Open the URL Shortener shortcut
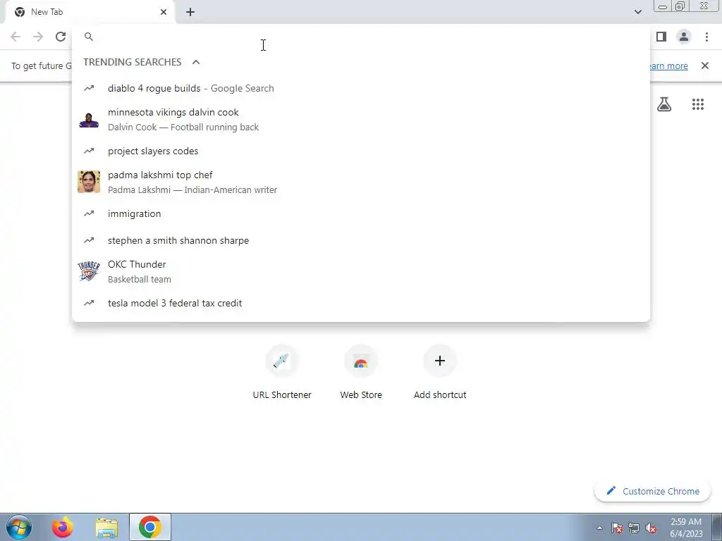The width and height of the screenshot is (722, 541). [282, 372]
